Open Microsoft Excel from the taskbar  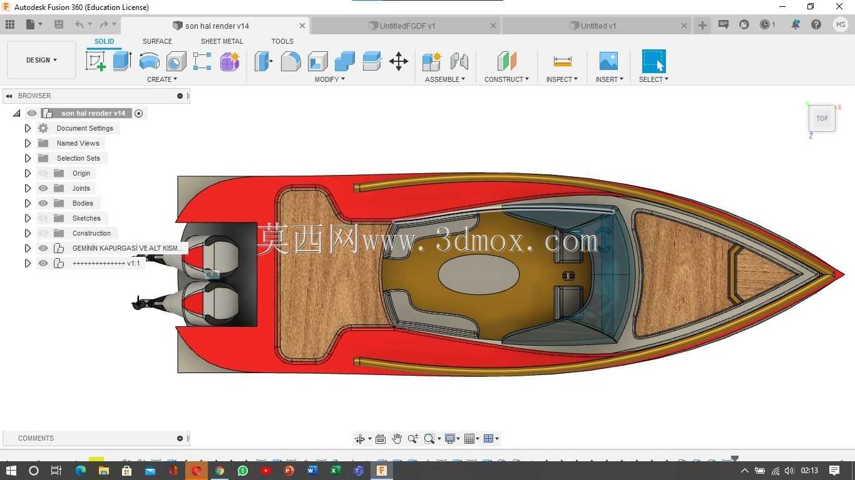[335, 471]
